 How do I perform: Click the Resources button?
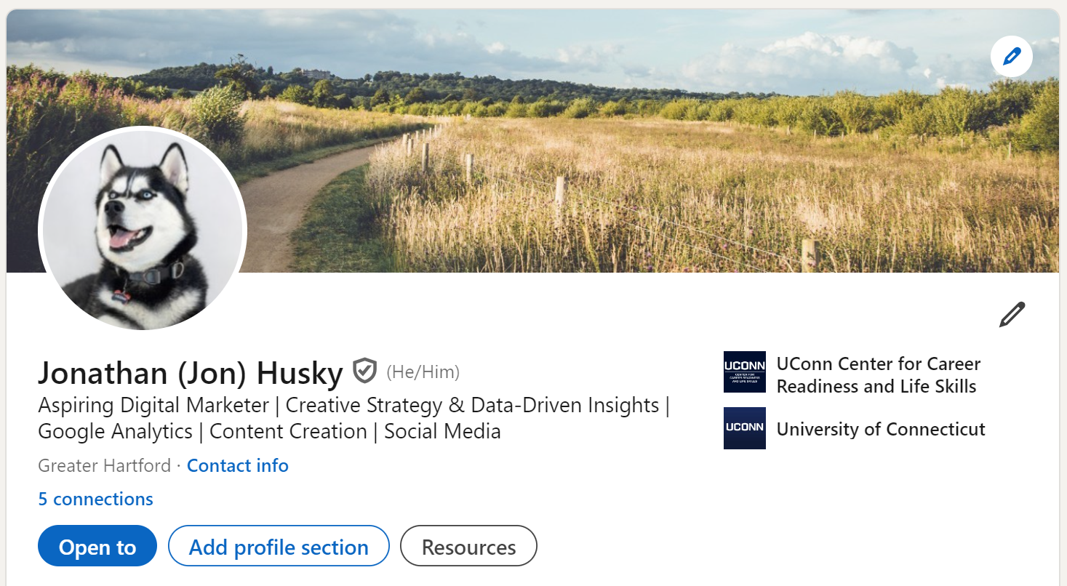click(468, 546)
